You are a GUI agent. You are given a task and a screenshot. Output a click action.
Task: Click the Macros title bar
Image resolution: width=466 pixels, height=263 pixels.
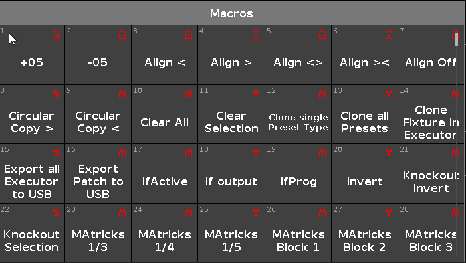(x=232, y=13)
